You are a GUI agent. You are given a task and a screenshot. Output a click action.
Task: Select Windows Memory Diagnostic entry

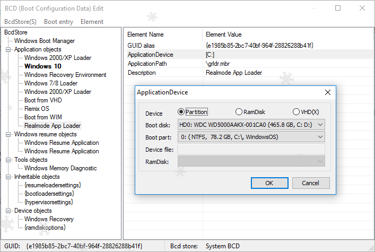pos(60,168)
